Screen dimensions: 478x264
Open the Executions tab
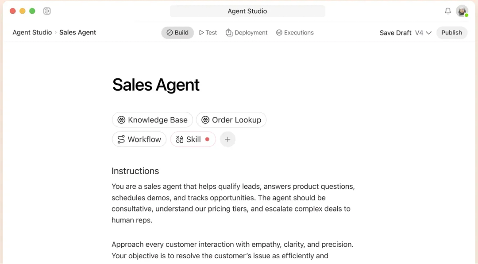(x=295, y=32)
